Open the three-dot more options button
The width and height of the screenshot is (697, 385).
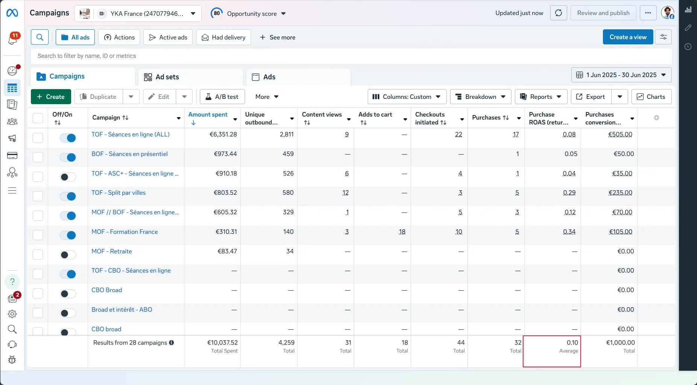(x=648, y=13)
